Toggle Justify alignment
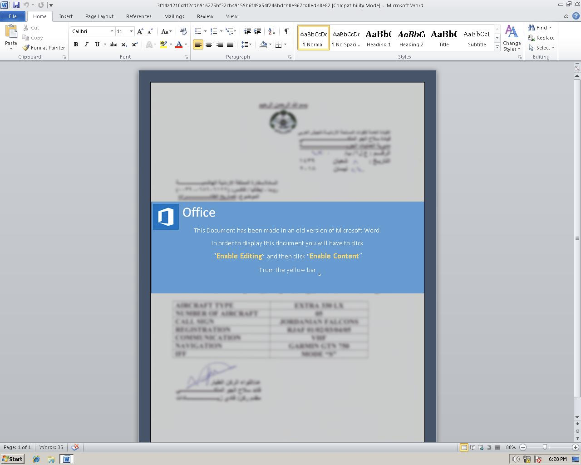The height and width of the screenshot is (465, 581). pos(230,45)
